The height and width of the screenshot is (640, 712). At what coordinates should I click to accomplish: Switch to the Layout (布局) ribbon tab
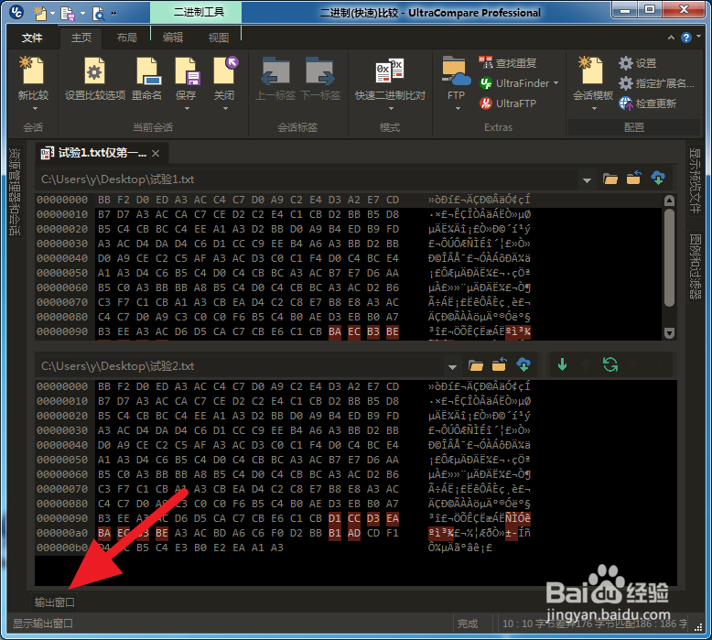coord(126,38)
